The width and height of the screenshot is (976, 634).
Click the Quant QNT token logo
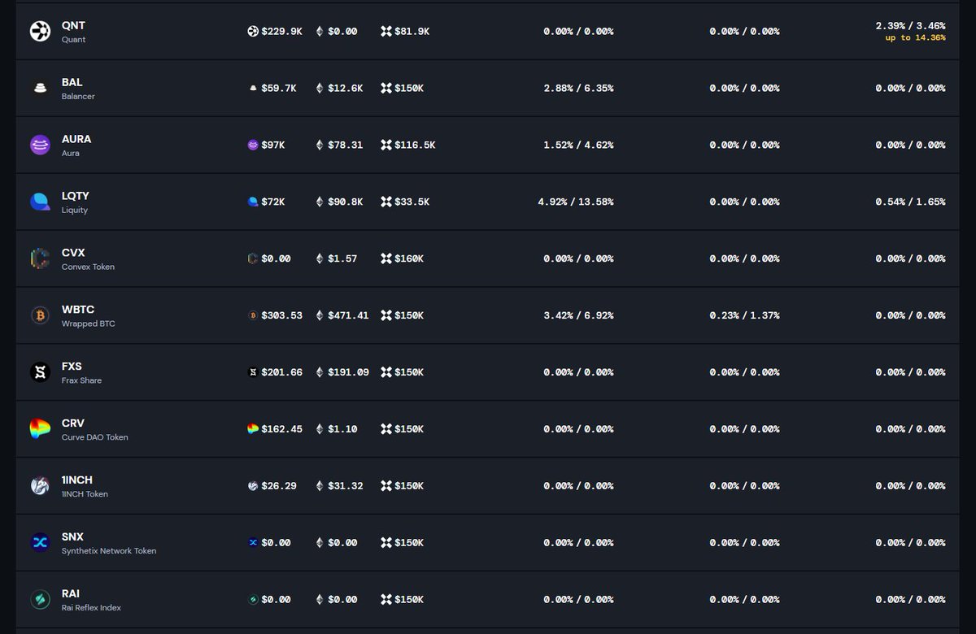tap(40, 32)
